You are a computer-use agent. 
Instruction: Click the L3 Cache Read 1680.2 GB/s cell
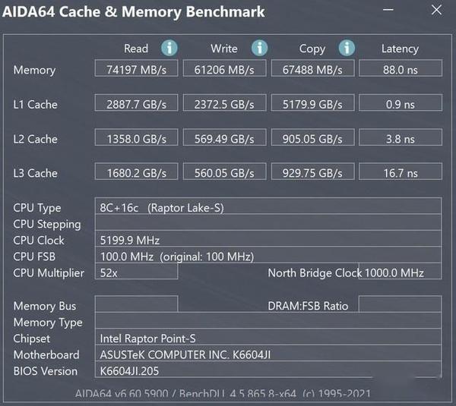click(136, 173)
